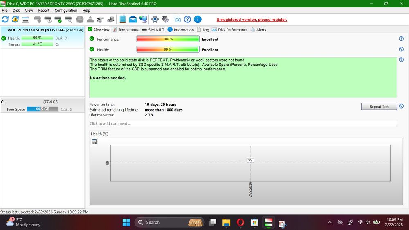409x230 pixels.
Task: Click the 'No actions needed.' text
Action: tap(108, 78)
